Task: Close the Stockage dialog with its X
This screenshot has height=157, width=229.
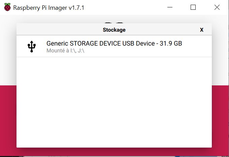Action: tap(201, 30)
